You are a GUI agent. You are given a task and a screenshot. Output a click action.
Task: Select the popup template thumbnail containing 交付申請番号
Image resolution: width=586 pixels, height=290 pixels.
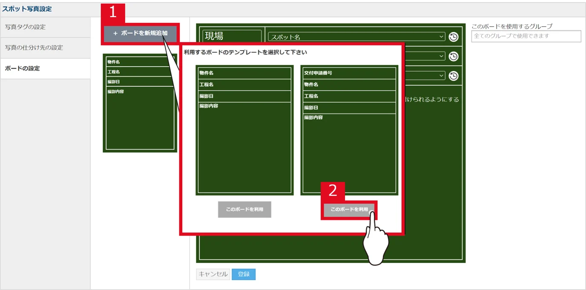pyautogui.click(x=349, y=130)
